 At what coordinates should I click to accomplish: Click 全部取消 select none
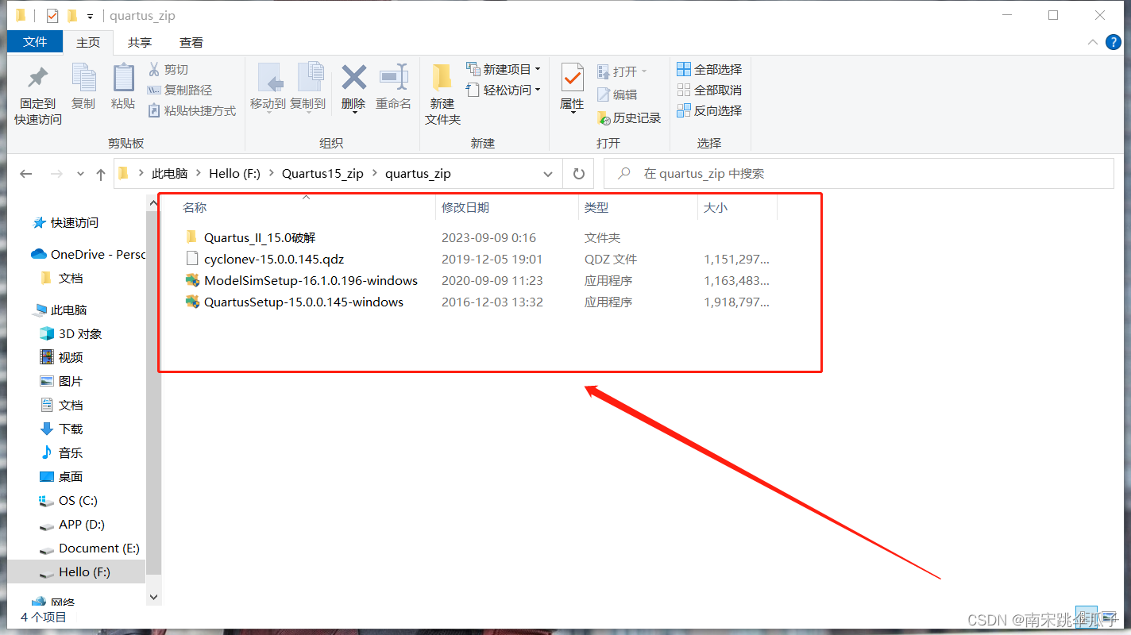pyautogui.click(x=709, y=90)
